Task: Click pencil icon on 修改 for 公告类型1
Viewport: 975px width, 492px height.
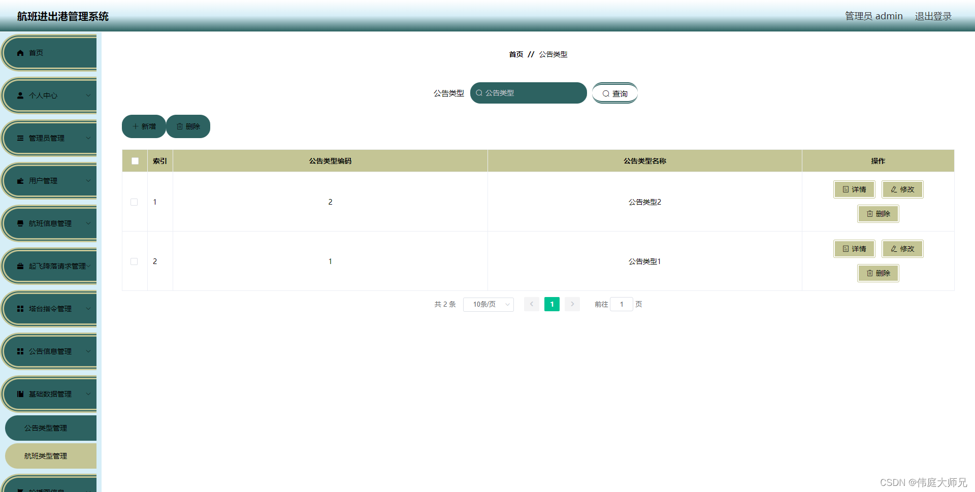Action: pos(894,249)
